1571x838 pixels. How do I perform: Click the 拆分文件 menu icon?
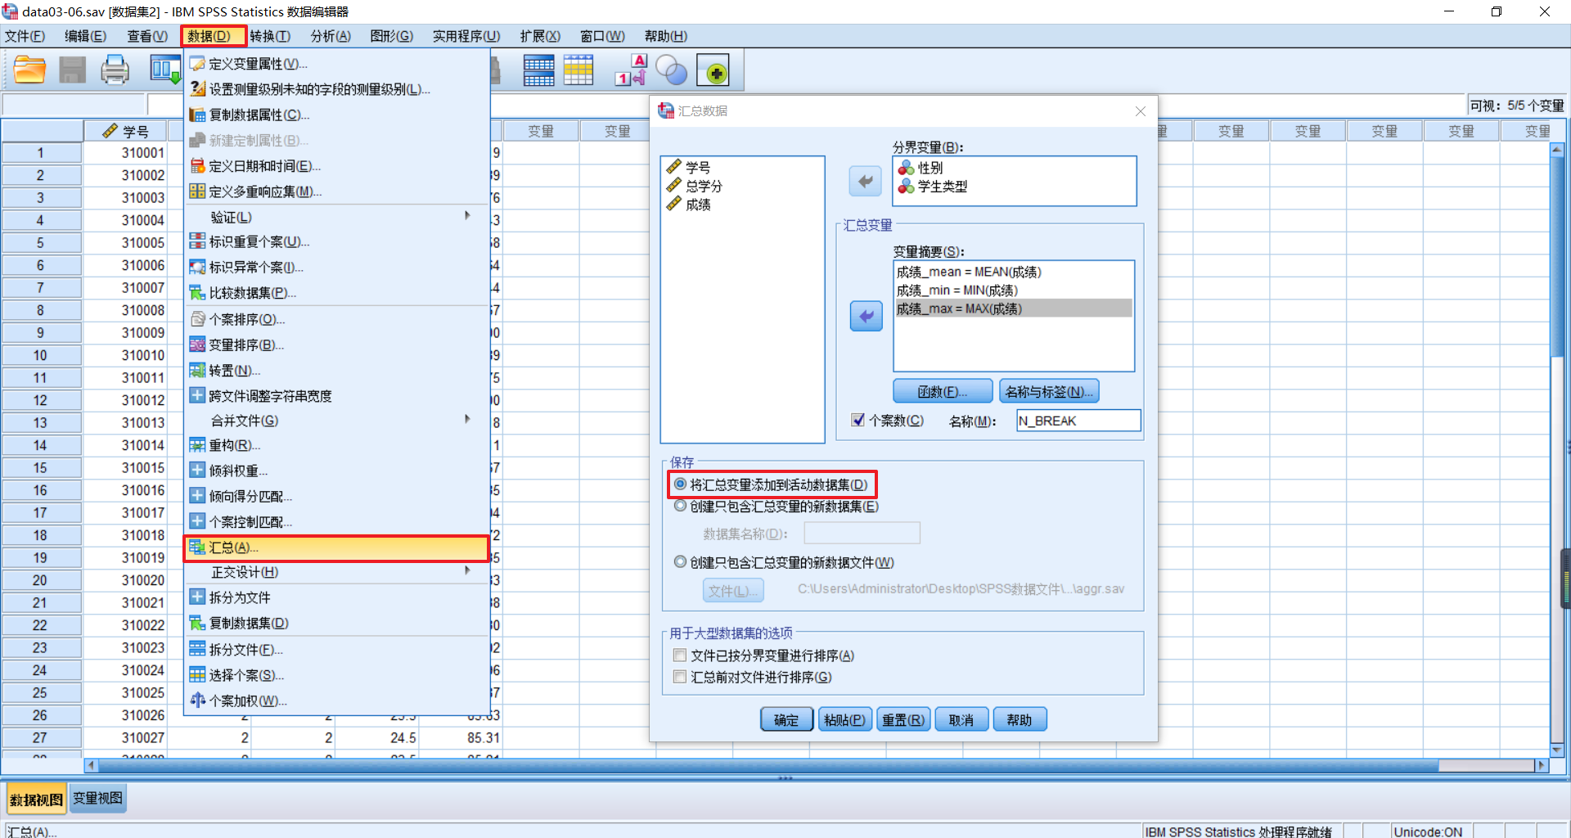[197, 649]
